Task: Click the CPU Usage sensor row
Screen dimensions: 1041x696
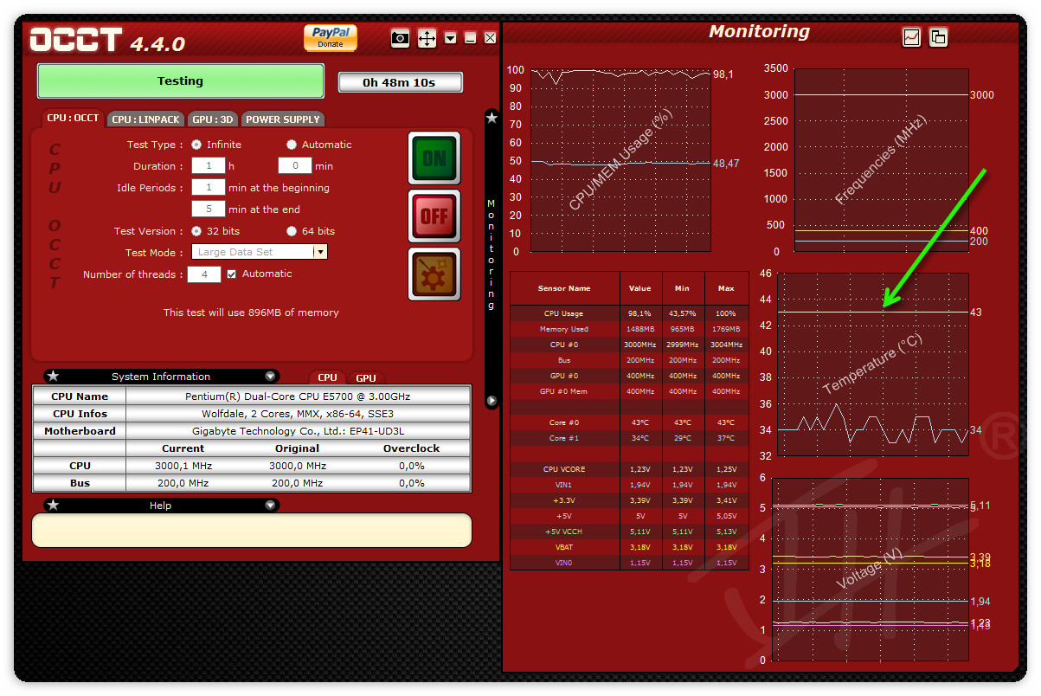Action: click(629, 313)
